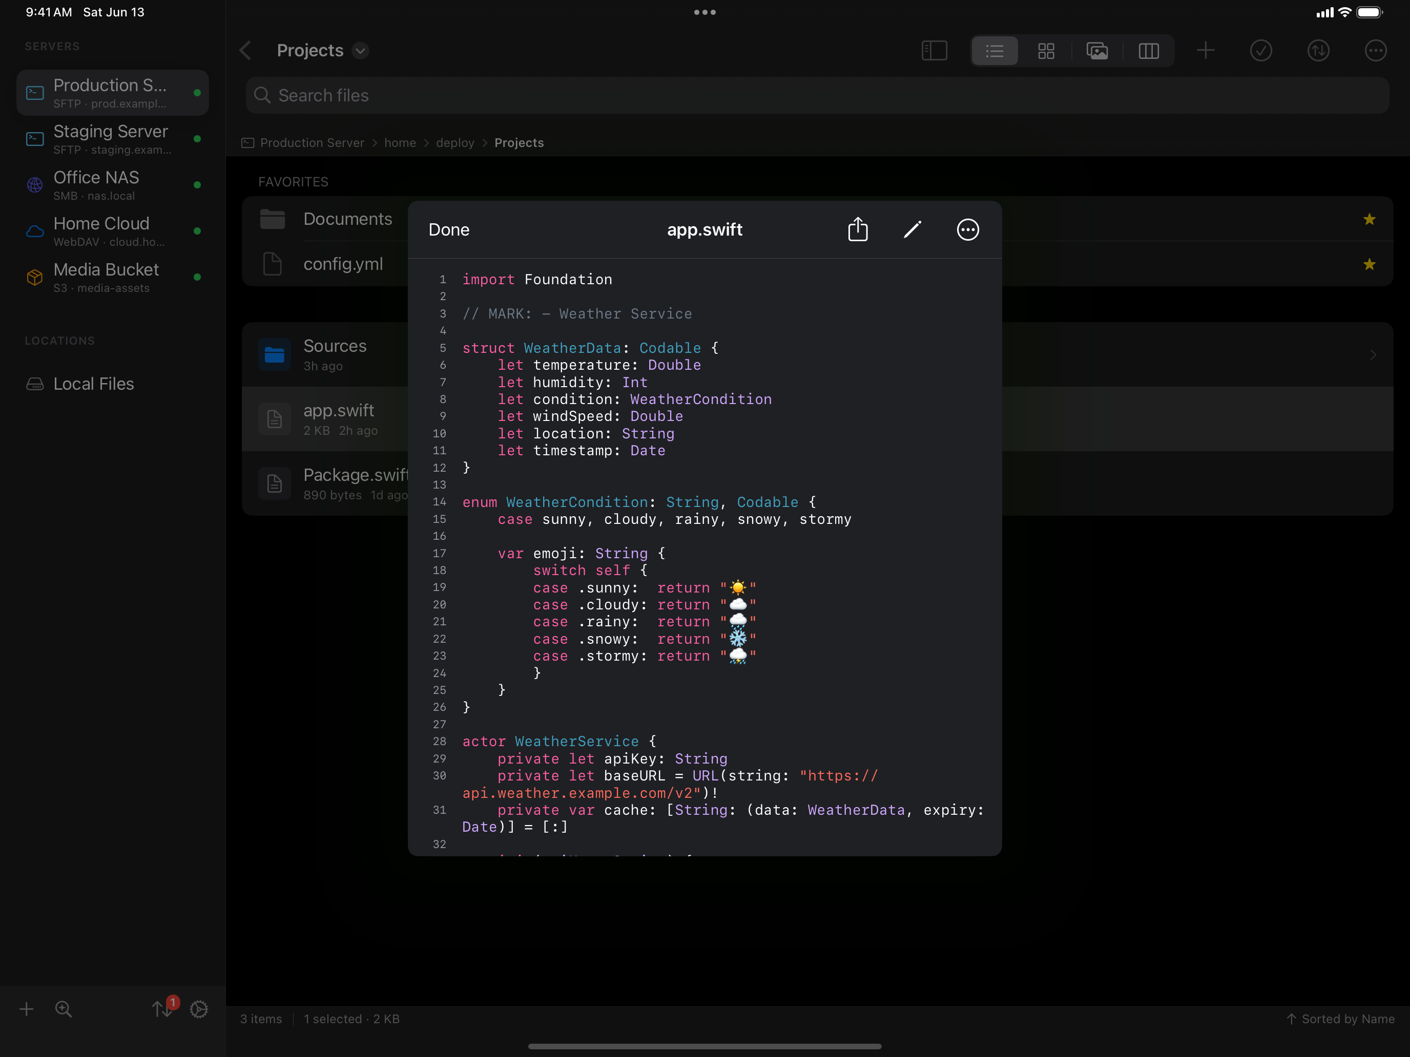Click the checkmark select icon in the toolbar

(x=1261, y=50)
